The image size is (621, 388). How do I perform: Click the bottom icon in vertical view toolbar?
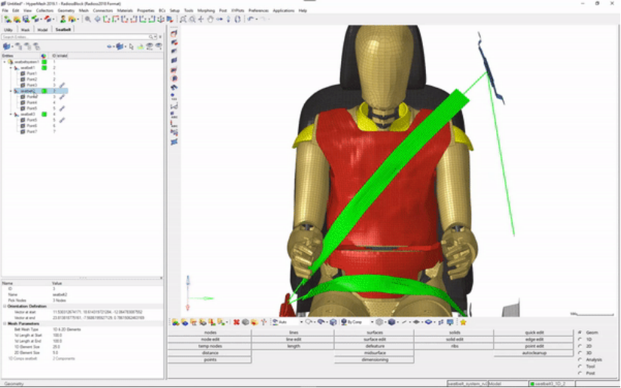pyautogui.click(x=174, y=141)
